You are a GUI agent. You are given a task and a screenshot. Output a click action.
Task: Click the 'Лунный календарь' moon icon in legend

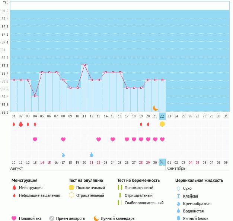(x=96, y=218)
